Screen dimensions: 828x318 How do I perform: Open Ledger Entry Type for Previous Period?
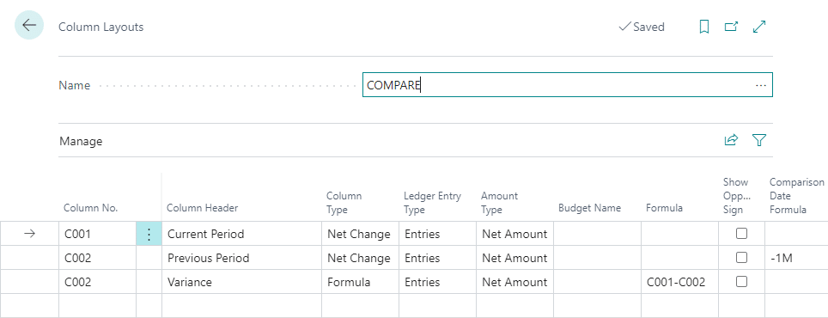[437, 258]
